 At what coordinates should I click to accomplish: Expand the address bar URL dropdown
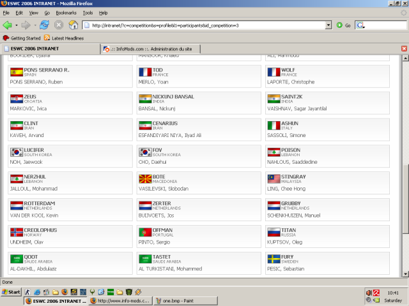point(328,25)
